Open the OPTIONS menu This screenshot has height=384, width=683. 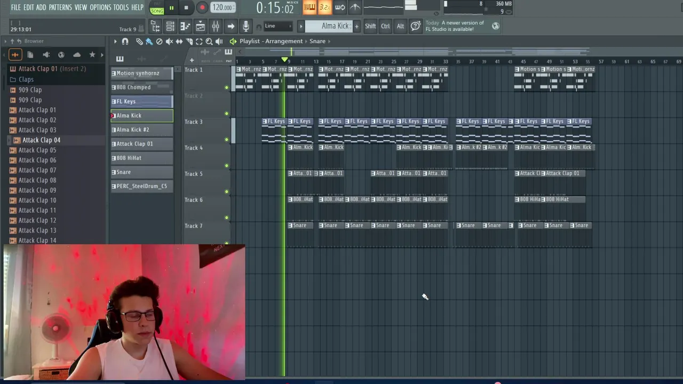(x=100, y=7)
